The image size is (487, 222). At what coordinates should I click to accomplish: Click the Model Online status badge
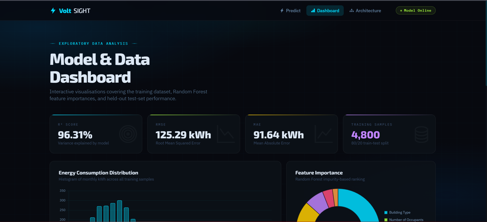click(416, 10)
